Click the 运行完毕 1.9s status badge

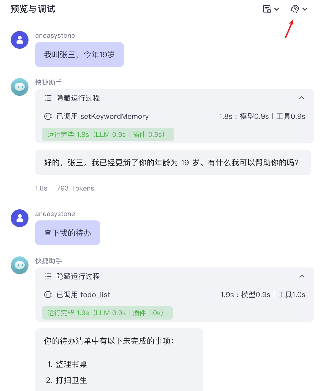pyautogui.click(x=107, y=313)
